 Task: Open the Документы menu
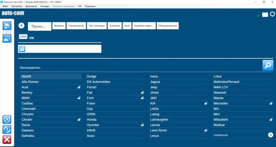[31, 6]
